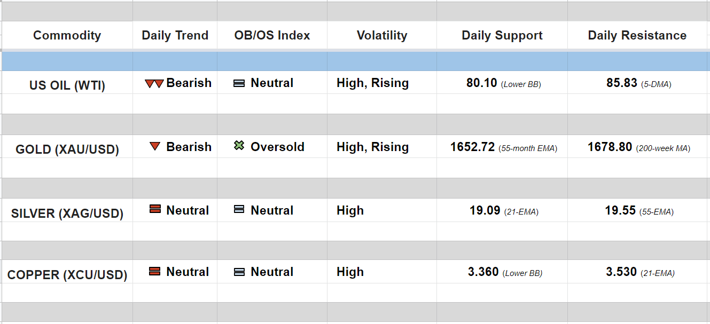
Task: Select the Daily Support header cell
Action: [x=502, y=35]
